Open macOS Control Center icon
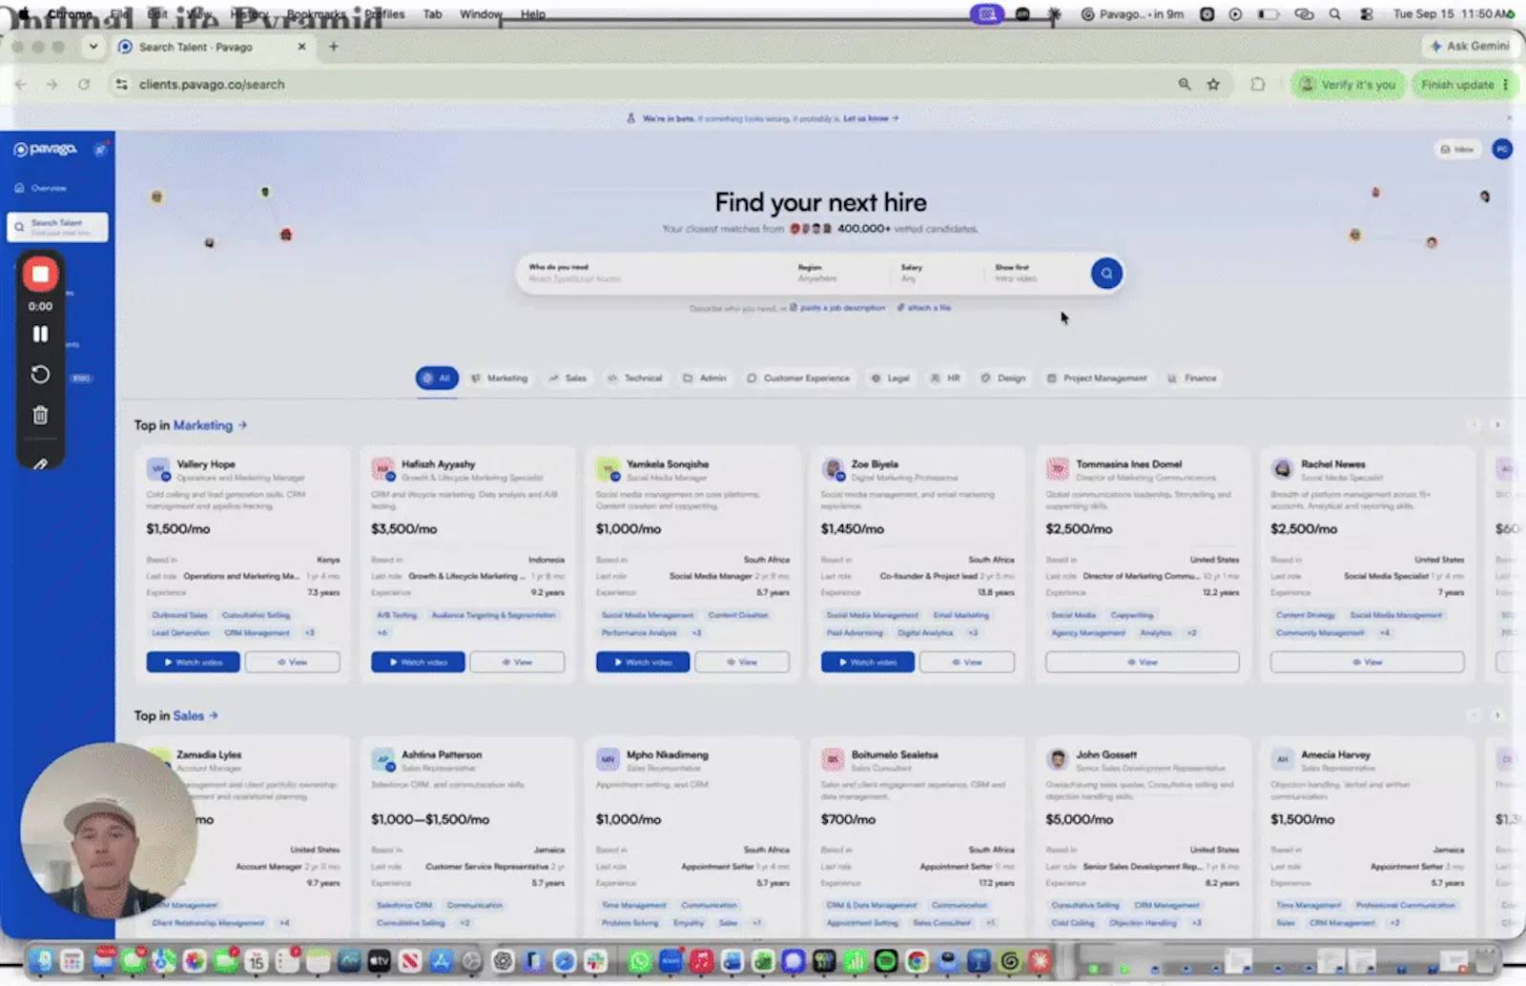The height and width of the screenshot is (986, 1526). (x=1367, y=14)
